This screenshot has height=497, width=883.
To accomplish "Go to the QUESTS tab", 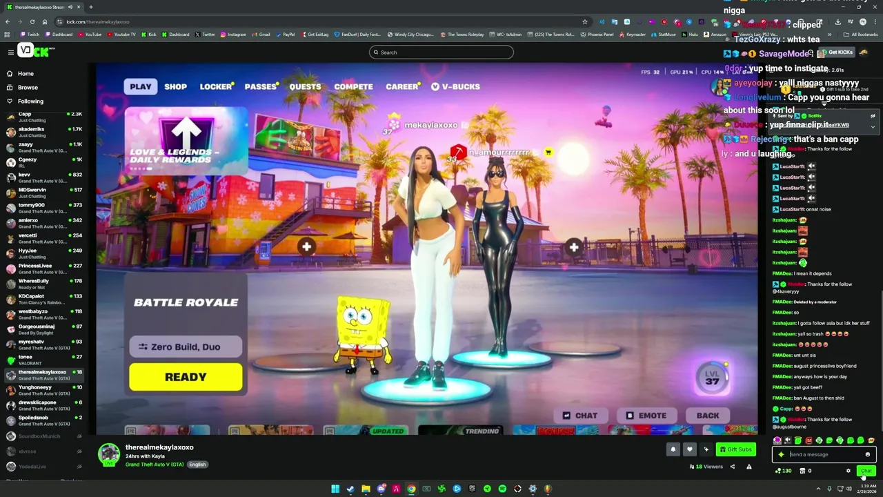I will click(305, 86).
